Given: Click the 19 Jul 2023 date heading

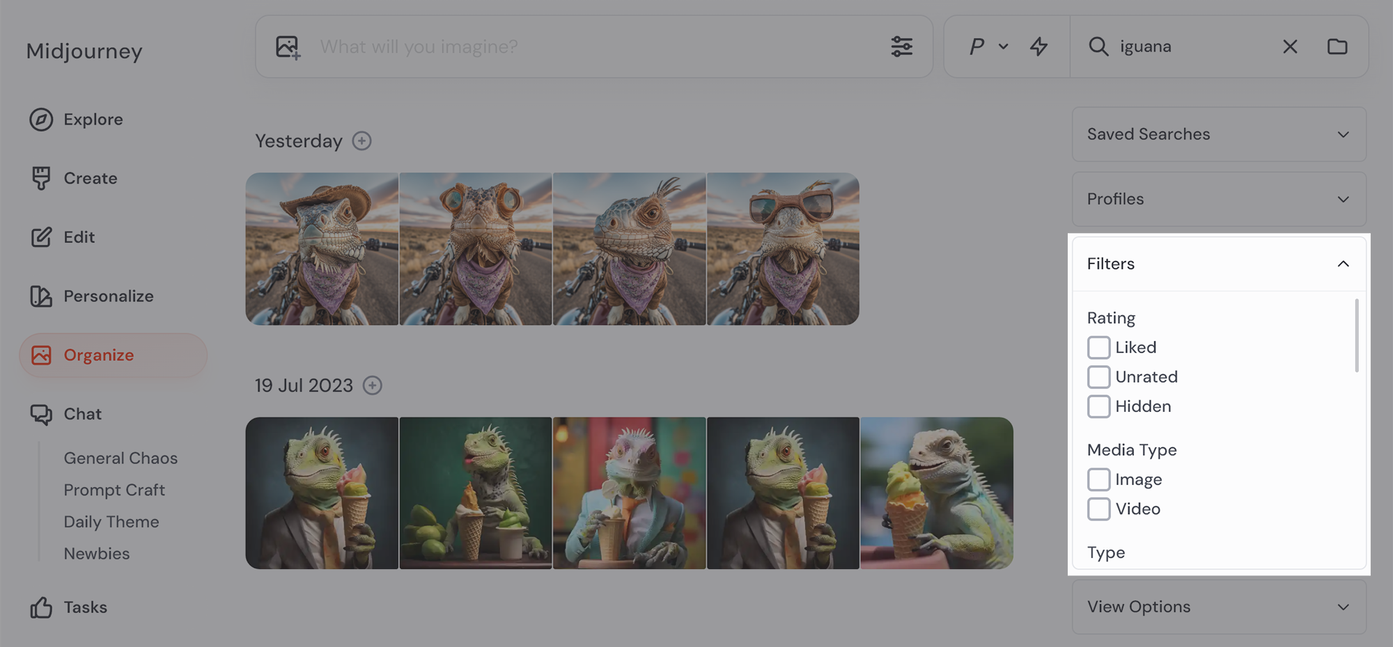Looking at the screenshot, I should [x=304, y=385].
